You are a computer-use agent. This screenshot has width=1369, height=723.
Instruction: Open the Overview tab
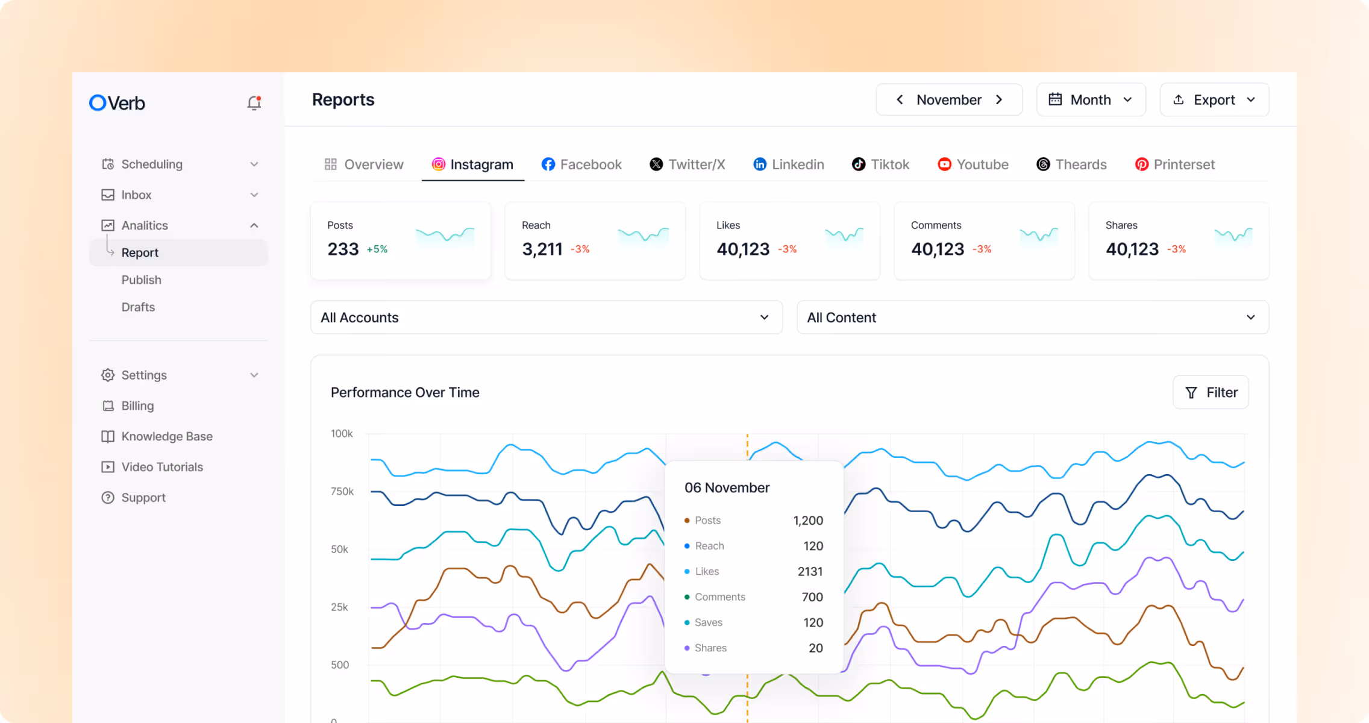point(364,164)
